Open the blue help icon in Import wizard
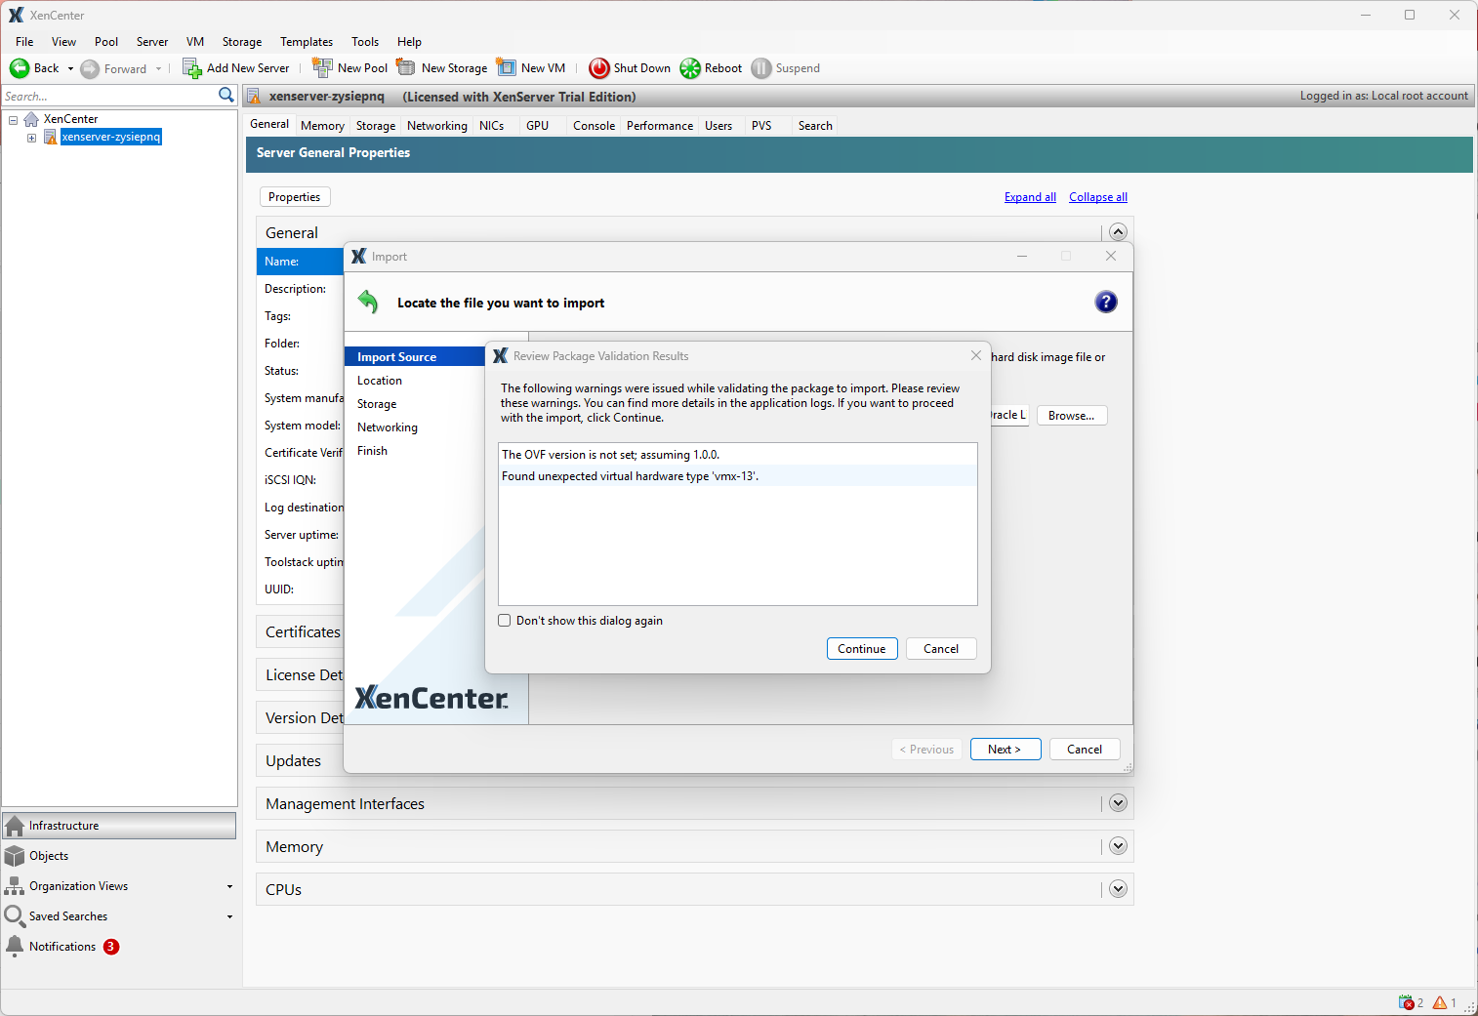Image resolution: width=1478 pixels, height=1016 pixels. [1105, 302]
